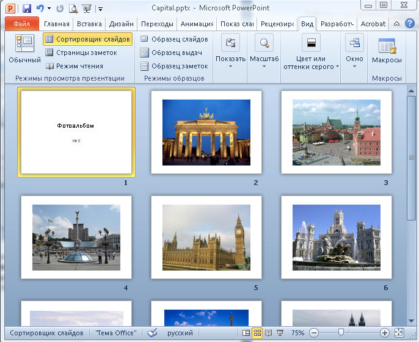Expand the Масштаб dropdown
This screenshot has height=342, width=419.
coord(264,51)
